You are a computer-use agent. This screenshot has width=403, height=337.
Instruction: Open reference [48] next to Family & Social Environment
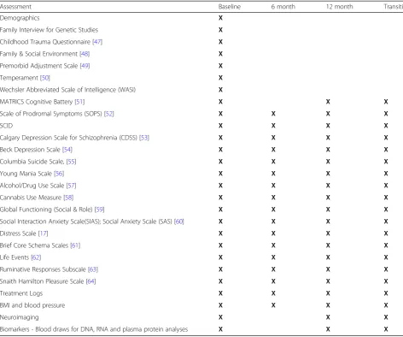[85, 54]
